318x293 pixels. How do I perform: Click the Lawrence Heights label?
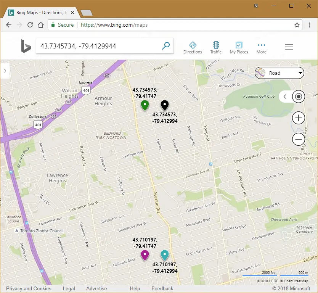pyautogui.click(x=58, y=178)
